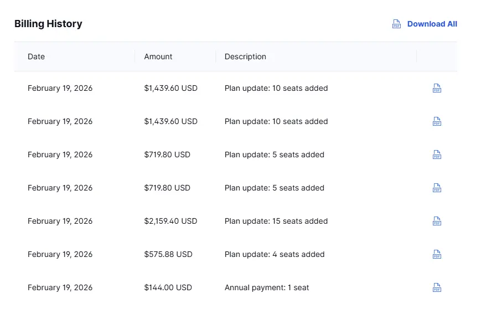Click the Amount column header
Image resolution: width=481 pixels, height=319 pixels.
158,56
